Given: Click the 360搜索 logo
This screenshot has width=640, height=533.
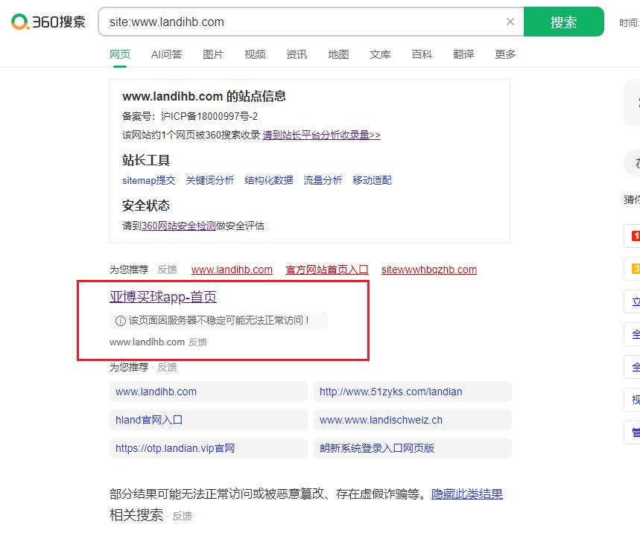Looking at the screenshot, I should pyautogui.click(x=48, y=22).
